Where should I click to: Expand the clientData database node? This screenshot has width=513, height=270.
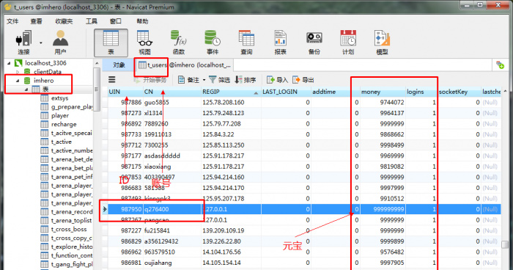[18, 71]
